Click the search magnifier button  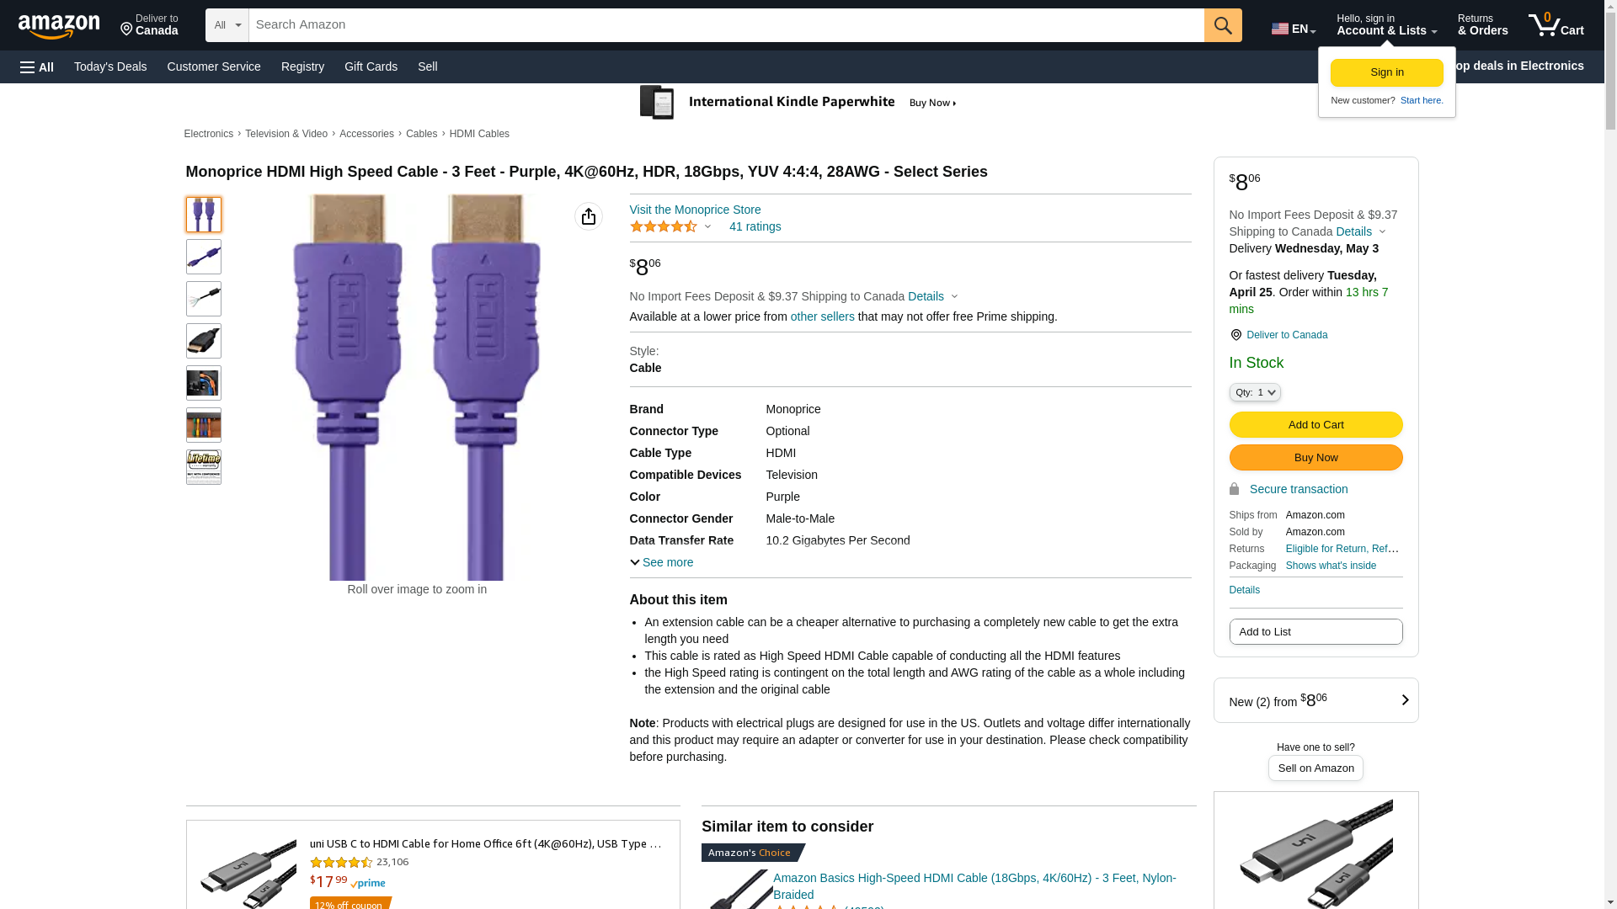(x=1223, y=25)
